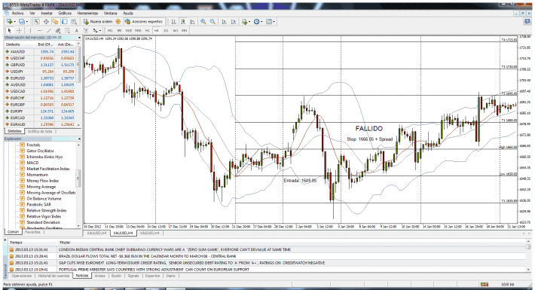Select the XAUUSD row in market watch
Image resolution: width=535 pixels, height=290 pixels.
point(40,51)
